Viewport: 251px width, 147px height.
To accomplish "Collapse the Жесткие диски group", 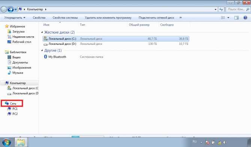I will tap(42, 32).
